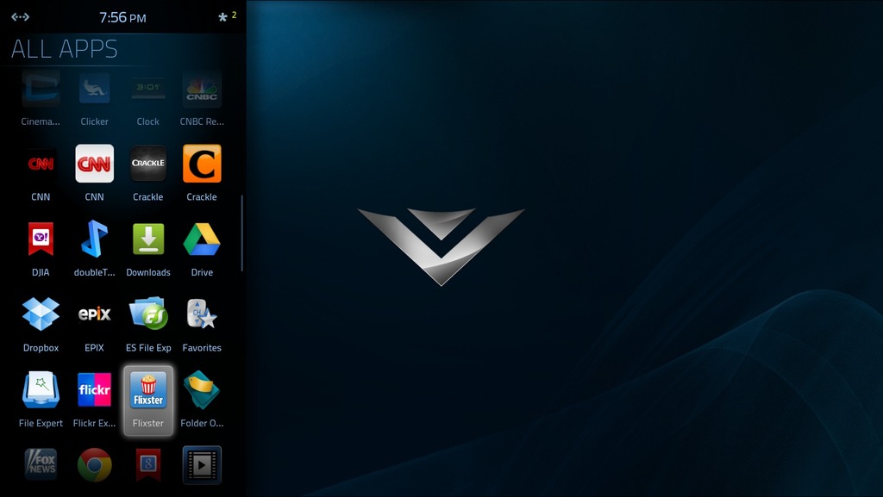Launch the highlighted Flixster app
This screenshot has width=883, height=497.
148,401
